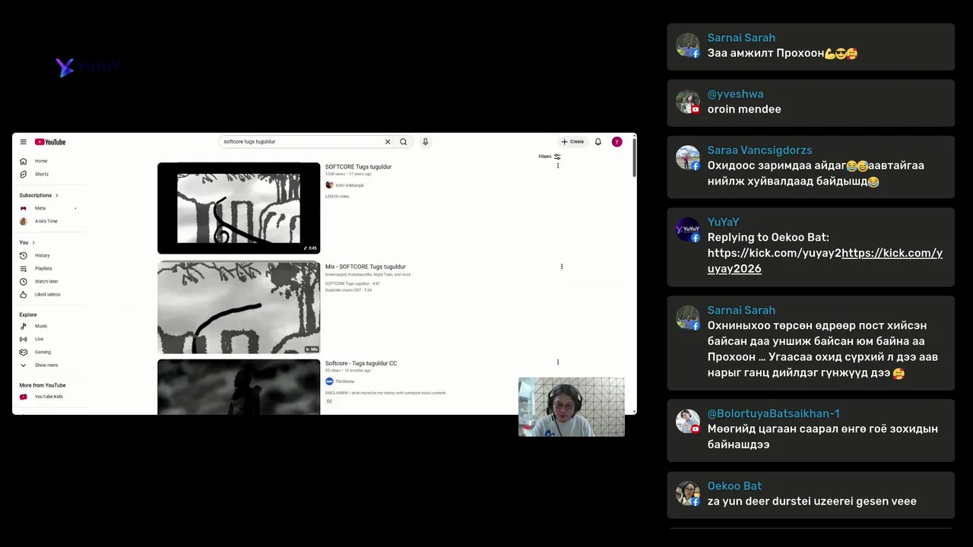Click Saraa Vancsigdorzs chat username
The image size is (973, 547).
[759, 150]
